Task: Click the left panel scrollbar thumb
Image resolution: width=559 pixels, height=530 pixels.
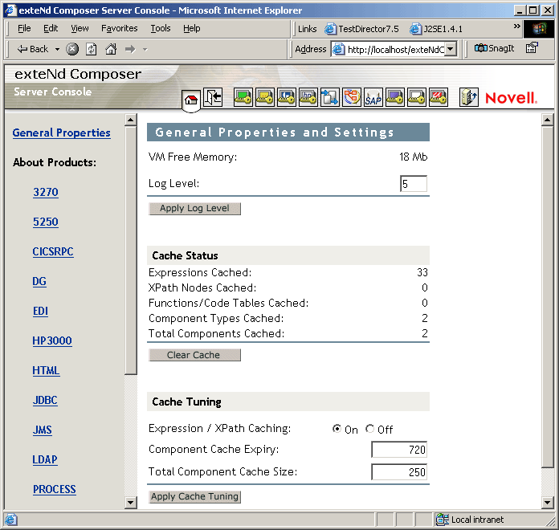Action: coord(131,251)
